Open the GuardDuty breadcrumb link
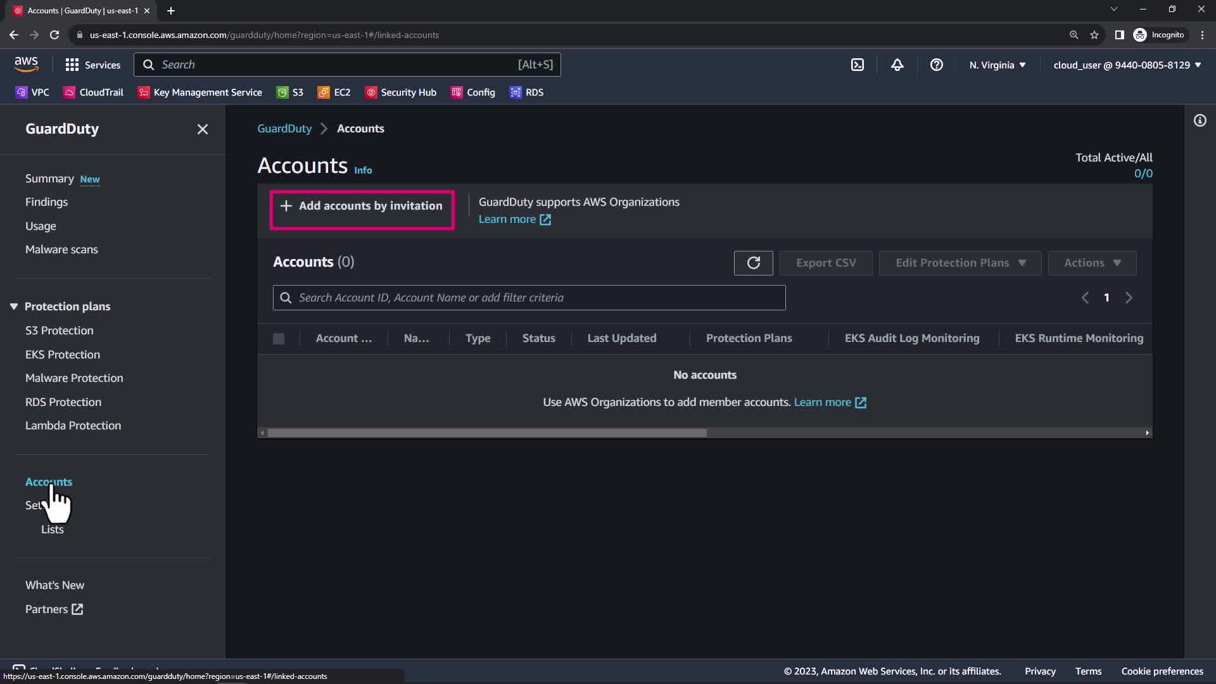The width and height of the screenshot is (1216, 684). [284, 129]
